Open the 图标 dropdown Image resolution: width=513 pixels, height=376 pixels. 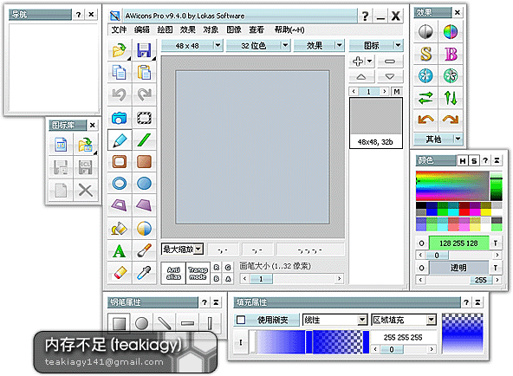coord(376,45)
